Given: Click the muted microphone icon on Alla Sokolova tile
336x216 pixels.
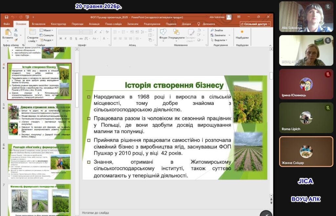Looking at the screenshot, I should pos(328,7).
